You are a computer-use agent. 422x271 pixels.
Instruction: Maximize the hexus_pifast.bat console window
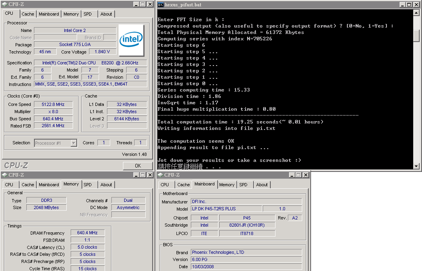coord(409,4)
